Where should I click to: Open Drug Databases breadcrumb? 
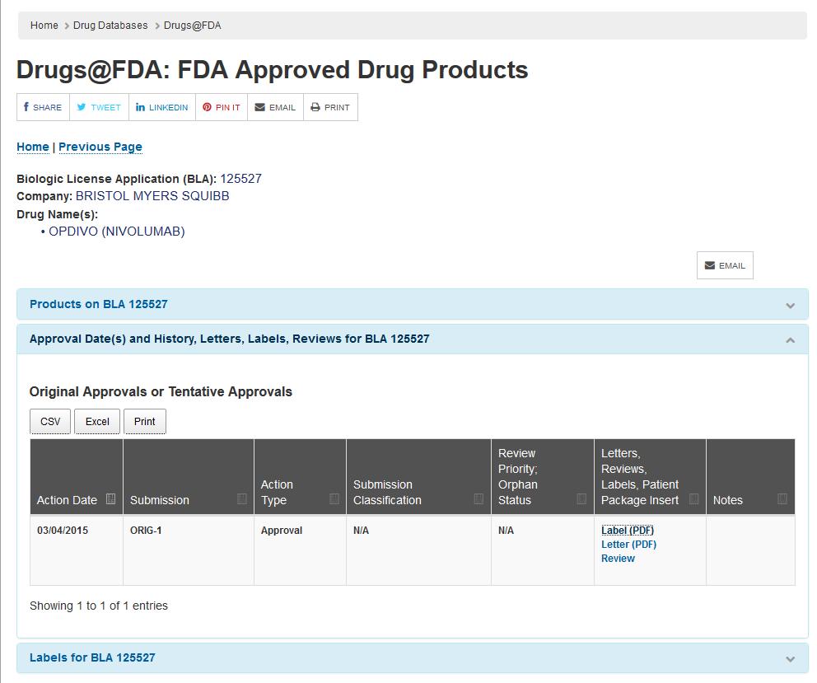point(110,25)
